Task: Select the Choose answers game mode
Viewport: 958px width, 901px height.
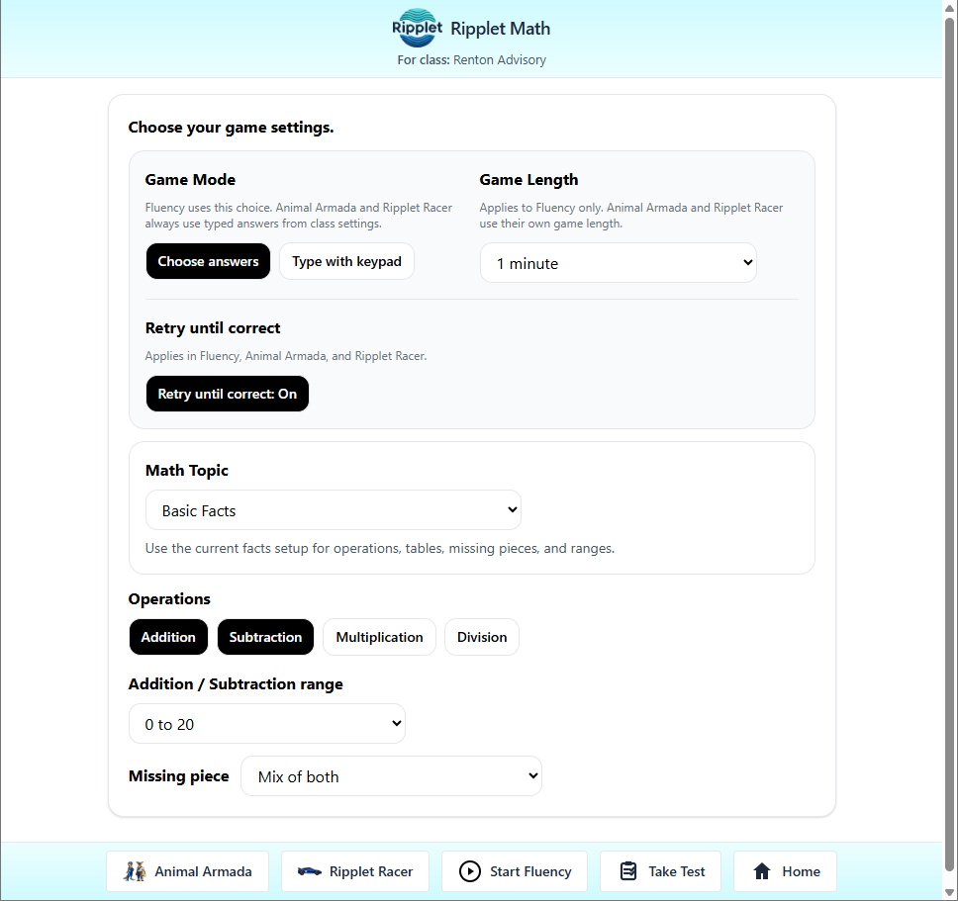Action: [208, 261]
